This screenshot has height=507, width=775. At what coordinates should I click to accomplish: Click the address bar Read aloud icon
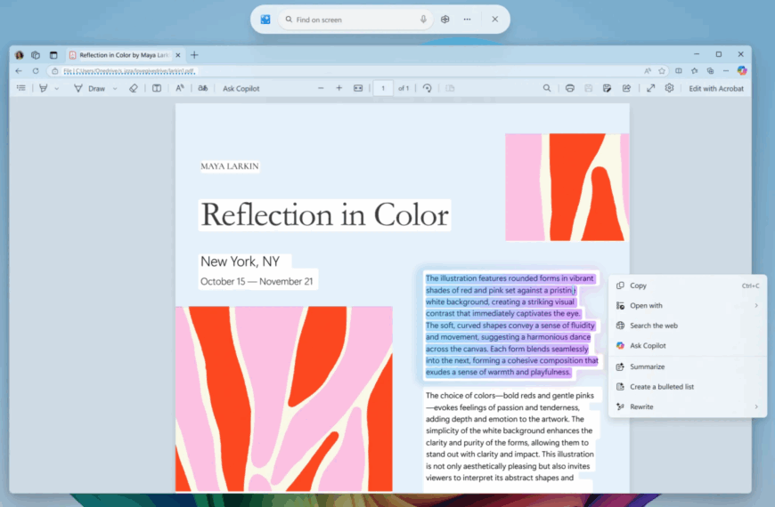648,71
